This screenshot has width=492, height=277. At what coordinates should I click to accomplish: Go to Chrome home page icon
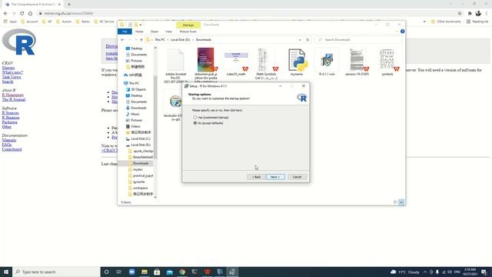point(30,14)
